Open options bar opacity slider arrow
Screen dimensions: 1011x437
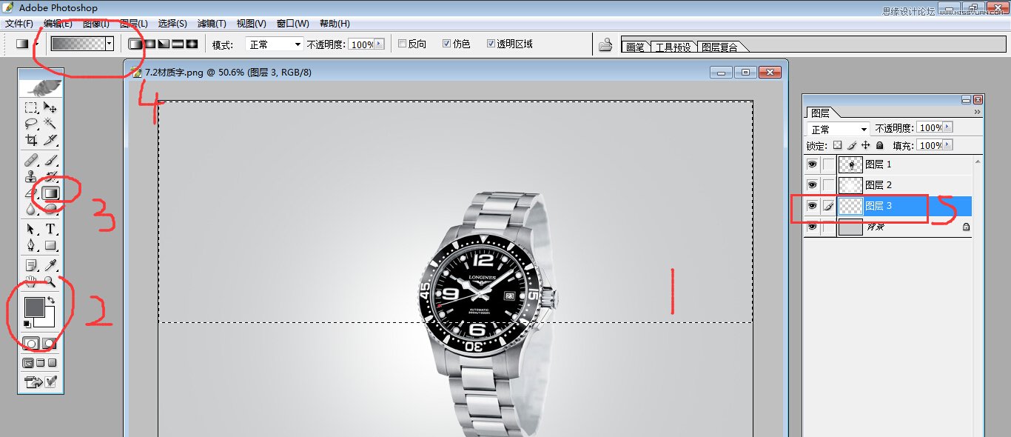pos(380,44)
